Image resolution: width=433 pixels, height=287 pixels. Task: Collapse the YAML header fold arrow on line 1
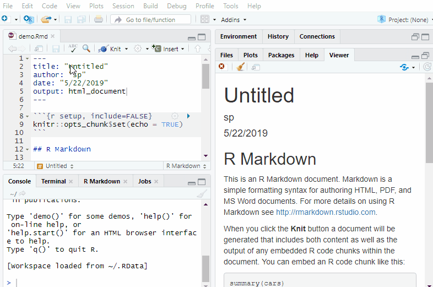tap(27, 58)
